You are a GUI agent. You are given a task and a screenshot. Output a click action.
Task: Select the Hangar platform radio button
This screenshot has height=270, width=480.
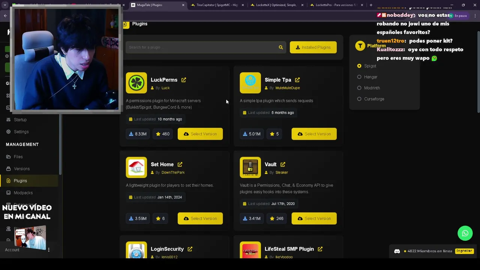[x=359, y=77]
